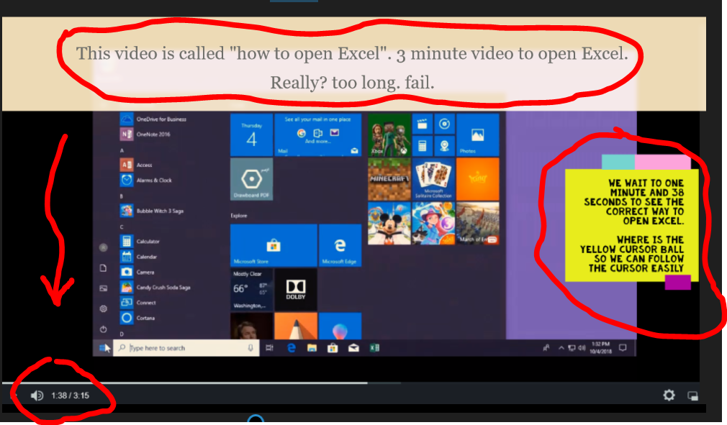Open Edge from the taskbar
This screenshot has height=425, width=727.
click(292, 348)
